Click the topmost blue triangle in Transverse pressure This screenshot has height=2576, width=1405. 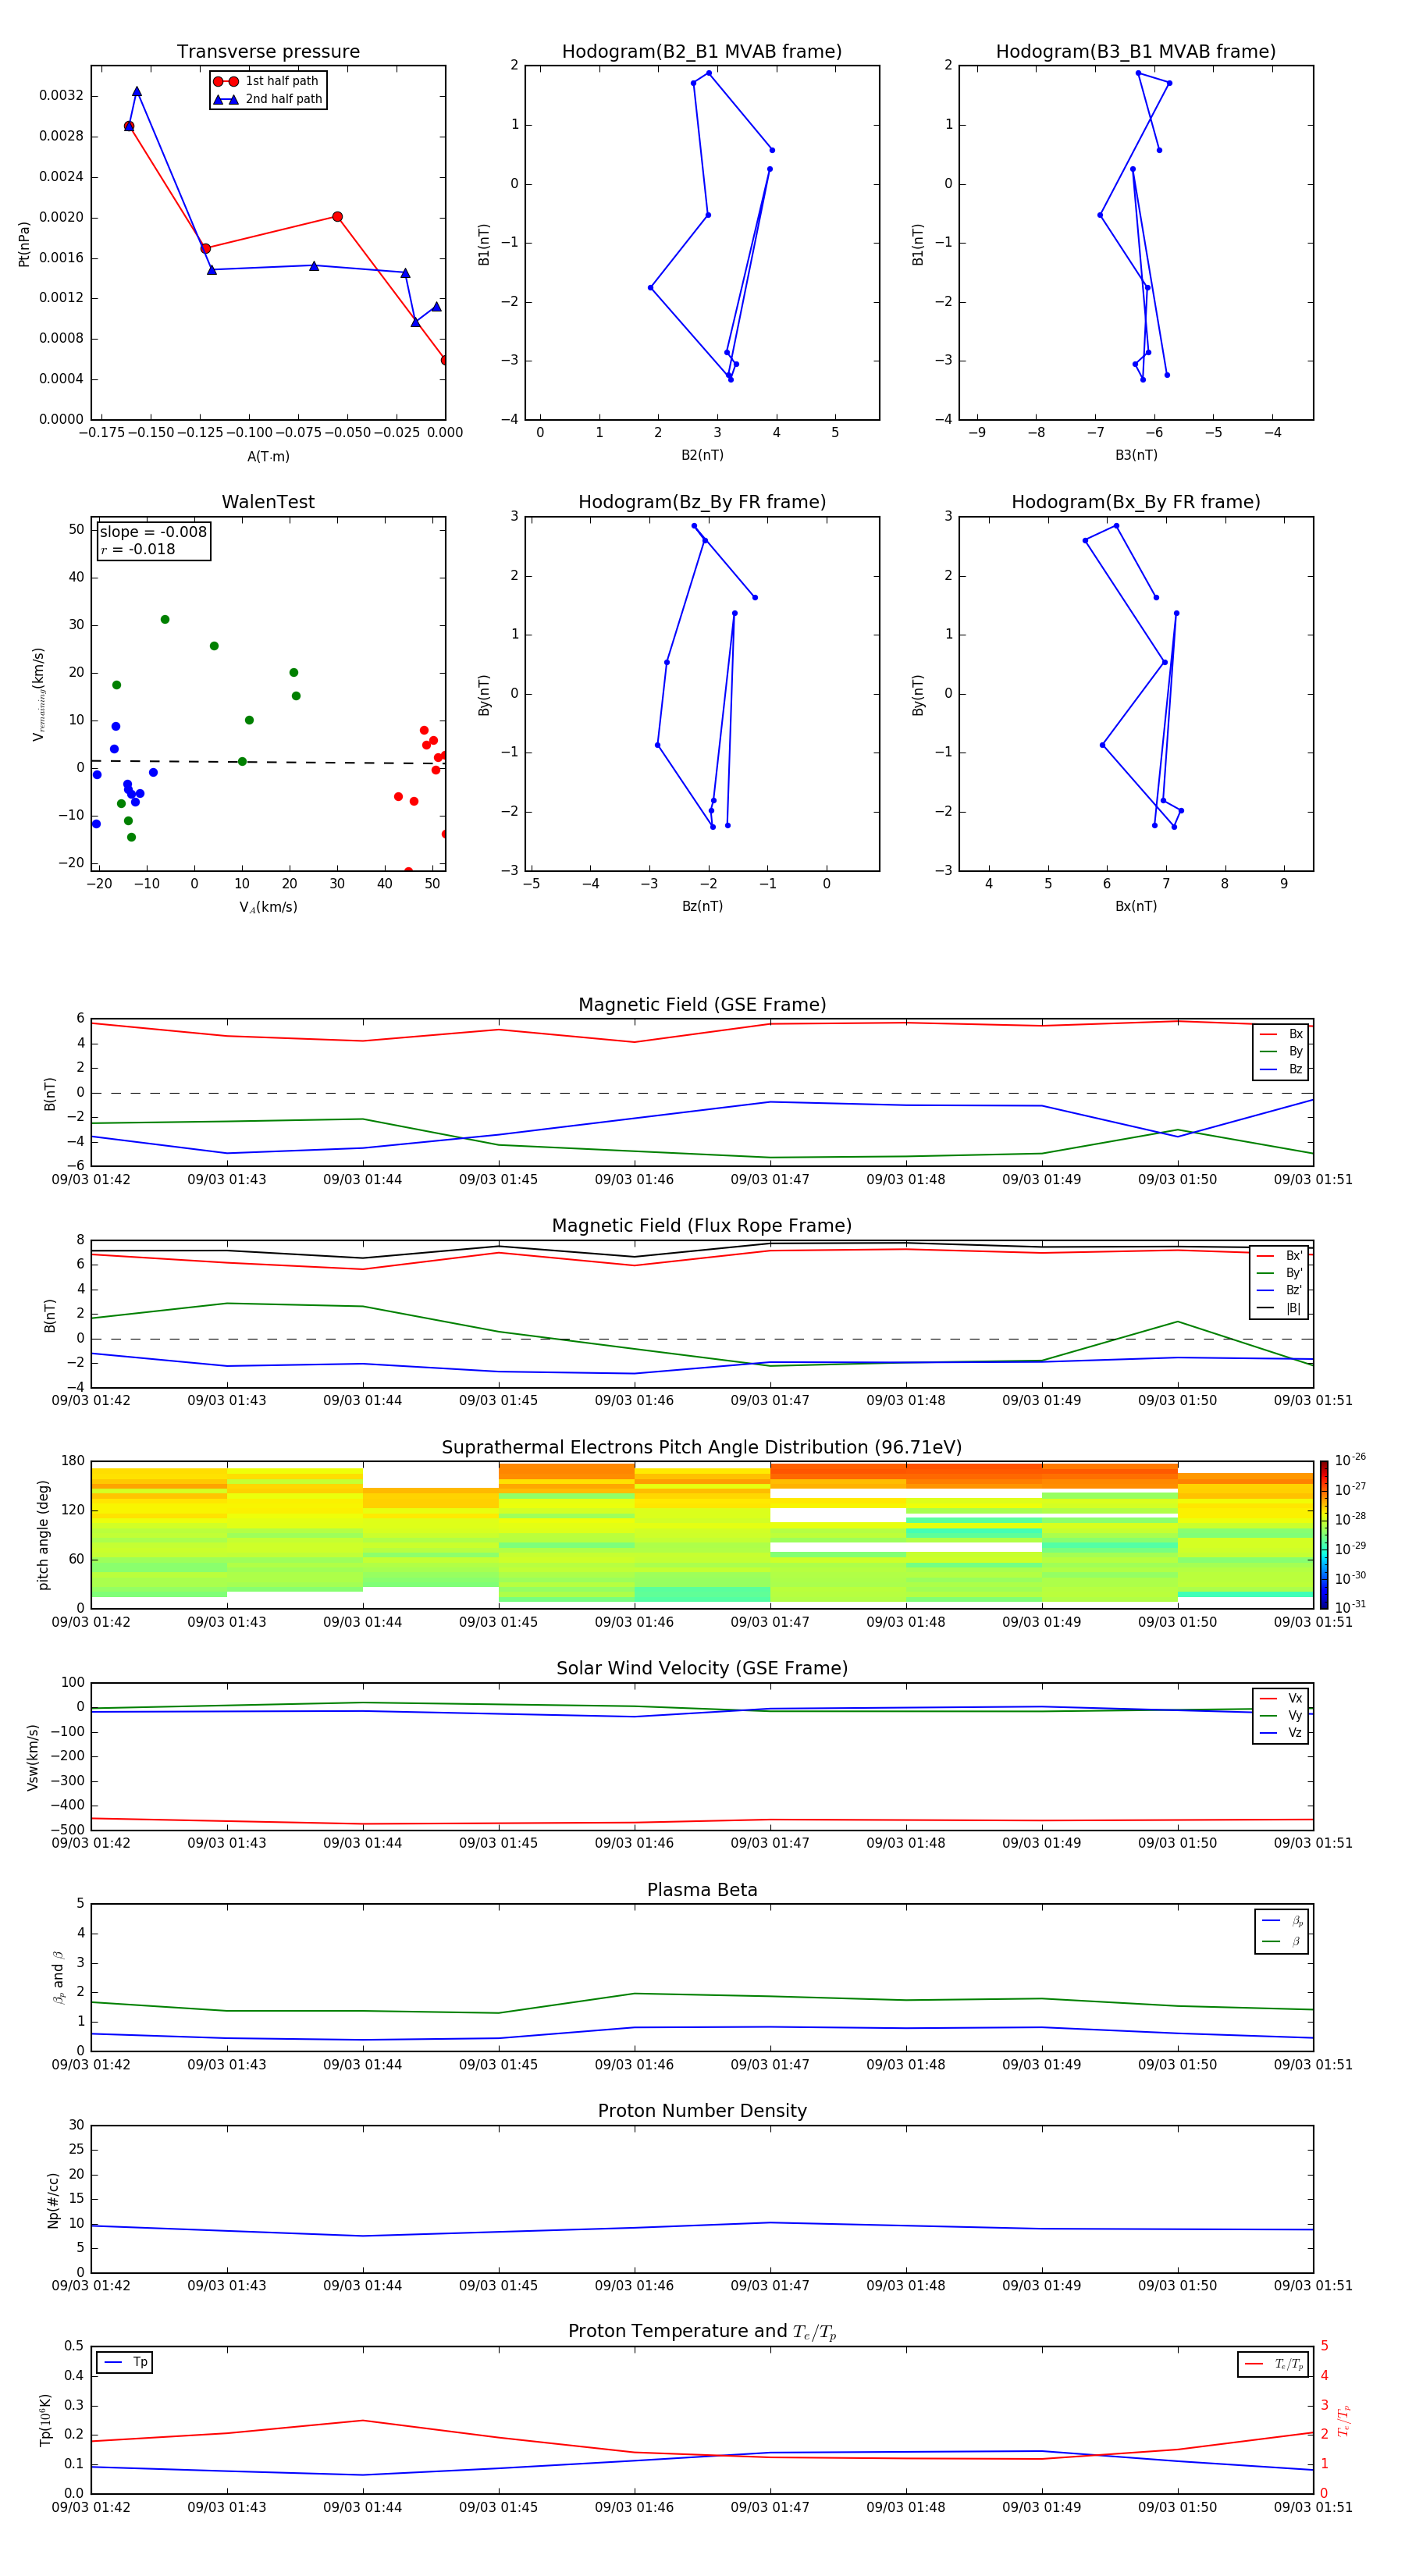click(137, 91)
